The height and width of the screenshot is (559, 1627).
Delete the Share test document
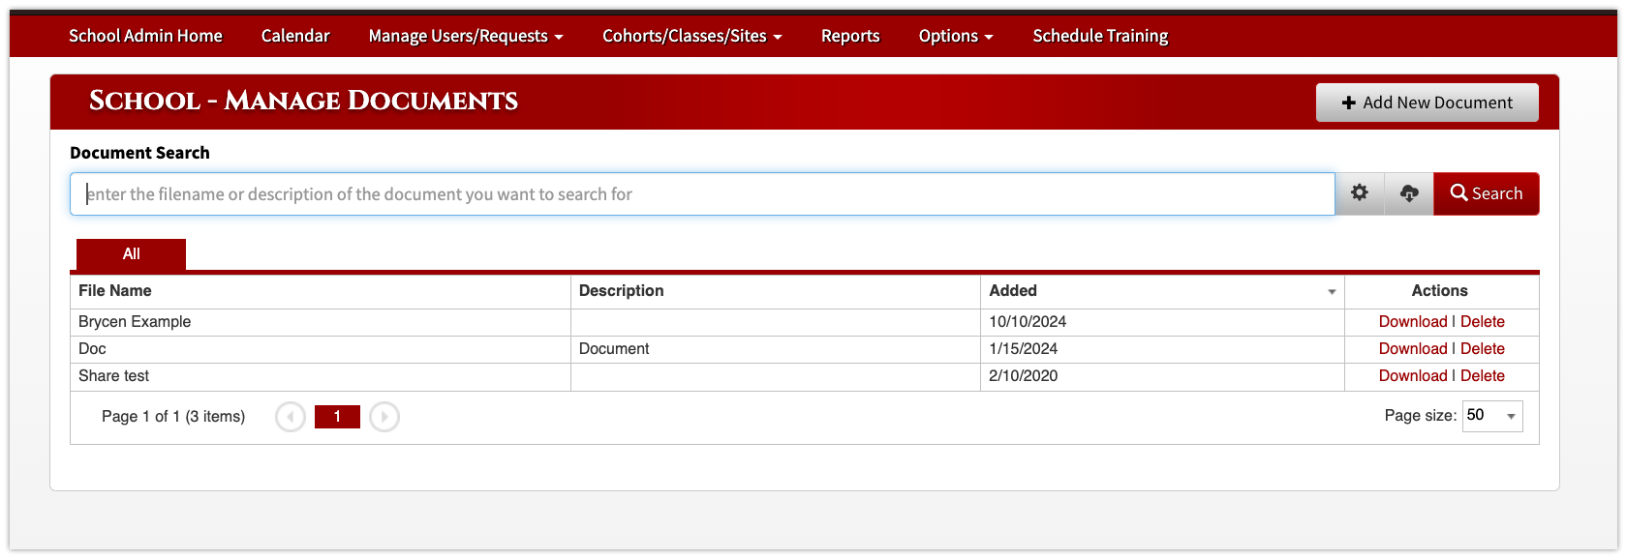tap(1483, 376)
